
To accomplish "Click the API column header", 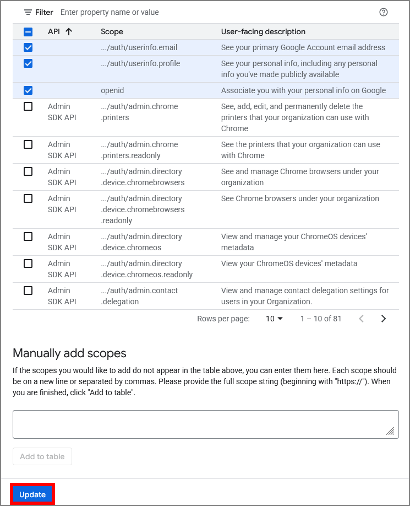I will point(54,31).
